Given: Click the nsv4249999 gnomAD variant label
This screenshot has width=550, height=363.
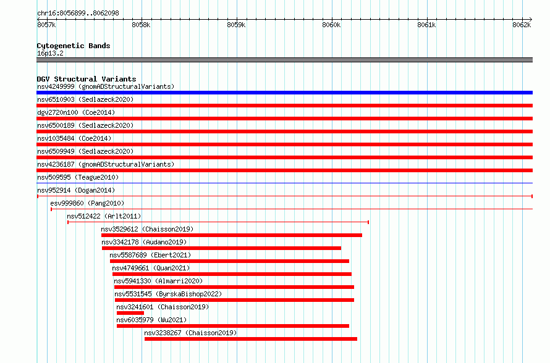Looking at the screenshot, I should click(x=106, y=86).
